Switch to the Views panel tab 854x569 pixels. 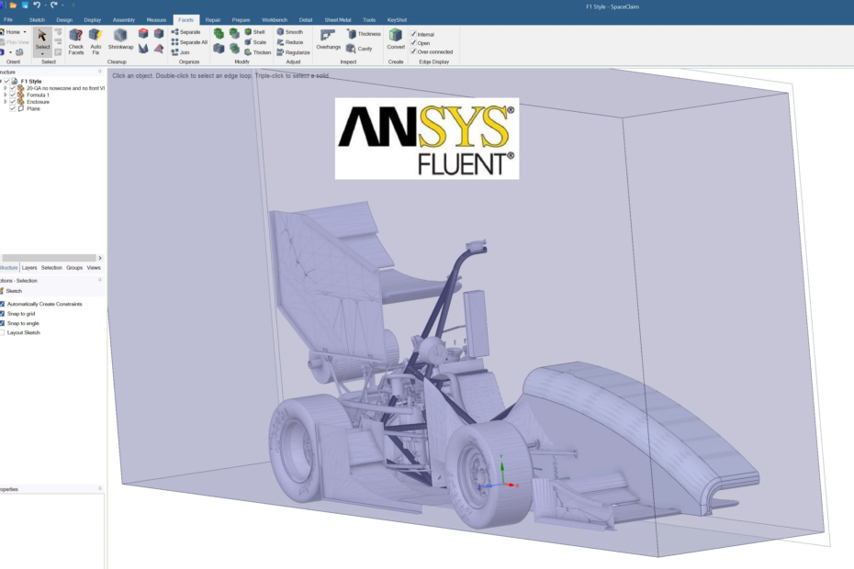[x=94, y=267]
